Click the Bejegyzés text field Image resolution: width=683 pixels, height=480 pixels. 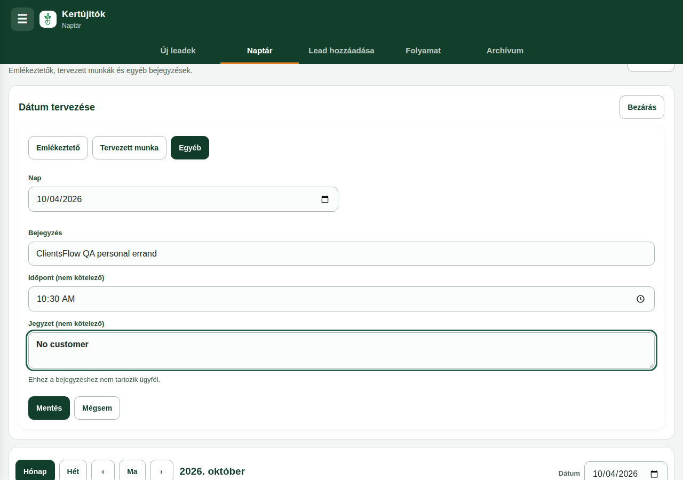pos(341,254)
